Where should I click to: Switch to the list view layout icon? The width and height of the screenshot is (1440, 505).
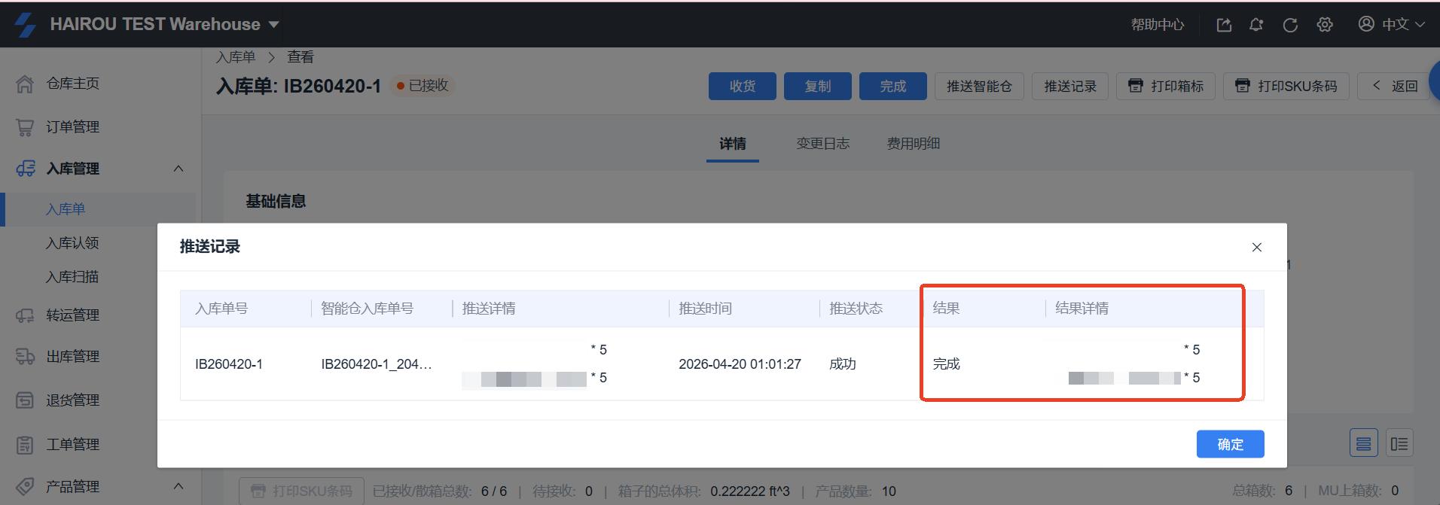point(1363,444)
